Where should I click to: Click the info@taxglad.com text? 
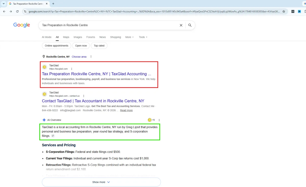click(x=70, y=110)
